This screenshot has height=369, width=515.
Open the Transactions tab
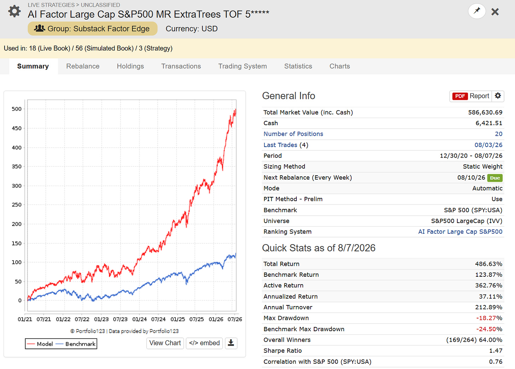click(181, 66)
